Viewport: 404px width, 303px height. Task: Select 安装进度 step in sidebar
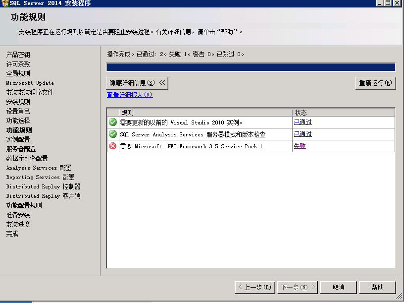tap(18, 224)
